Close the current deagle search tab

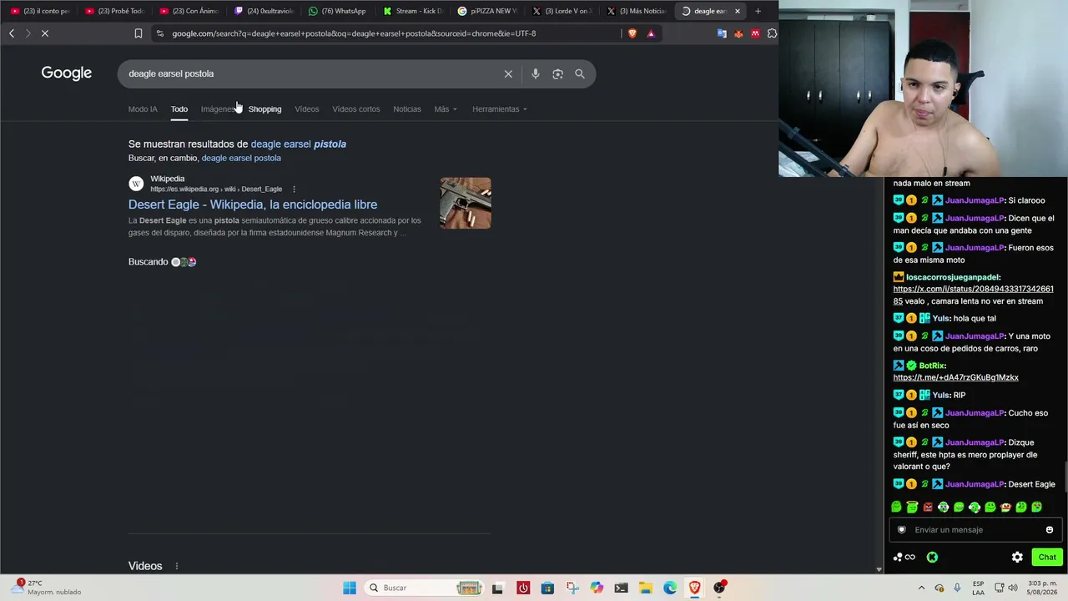click(738, 11)
